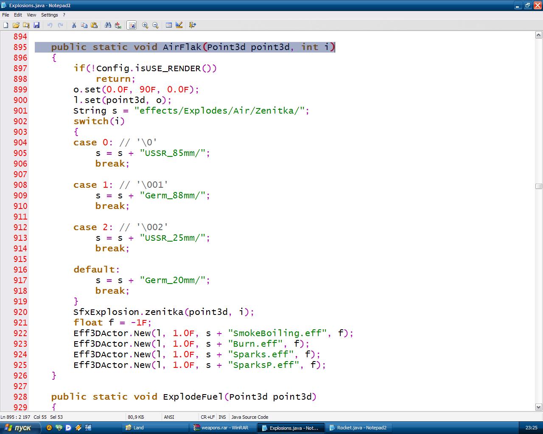Screen dimensions: 543x434
Task: Click the scroll up arrow of the editor
Action: point(539,36)
